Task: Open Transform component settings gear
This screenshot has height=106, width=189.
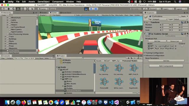Action: pyautogui.click(x=188, y=22)
